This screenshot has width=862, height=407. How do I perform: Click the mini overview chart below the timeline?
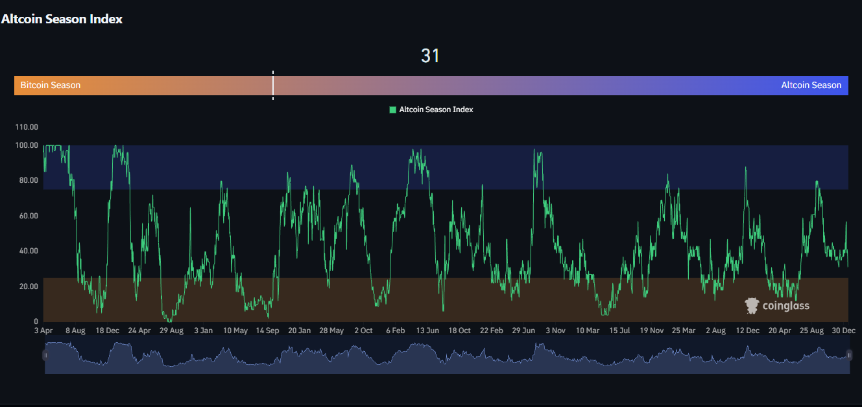447,357
